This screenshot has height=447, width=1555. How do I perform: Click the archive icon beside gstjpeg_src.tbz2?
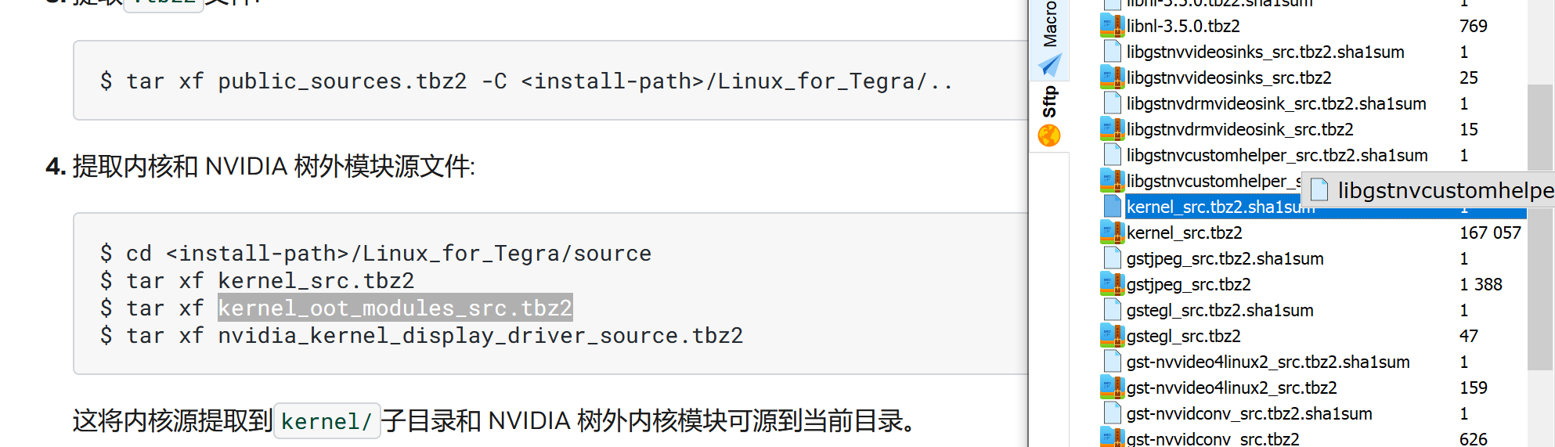(1112, 284)
